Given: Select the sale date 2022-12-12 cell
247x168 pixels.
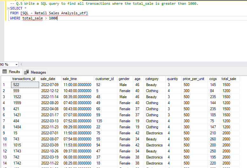Looking at the screenshot, I should (50, 91).
